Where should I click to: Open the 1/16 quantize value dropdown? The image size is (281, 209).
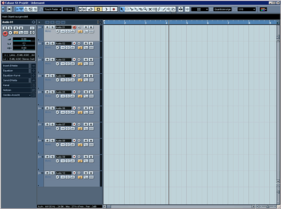[x=247, y=9]
